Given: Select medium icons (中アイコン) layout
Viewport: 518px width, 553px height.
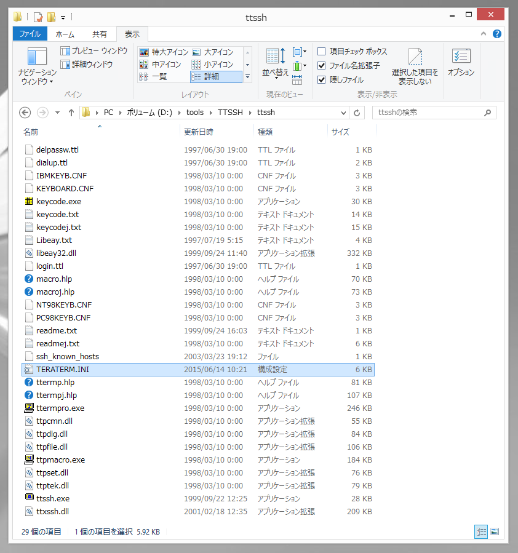Looking at the screenshot, I should (x=161, y=64).
